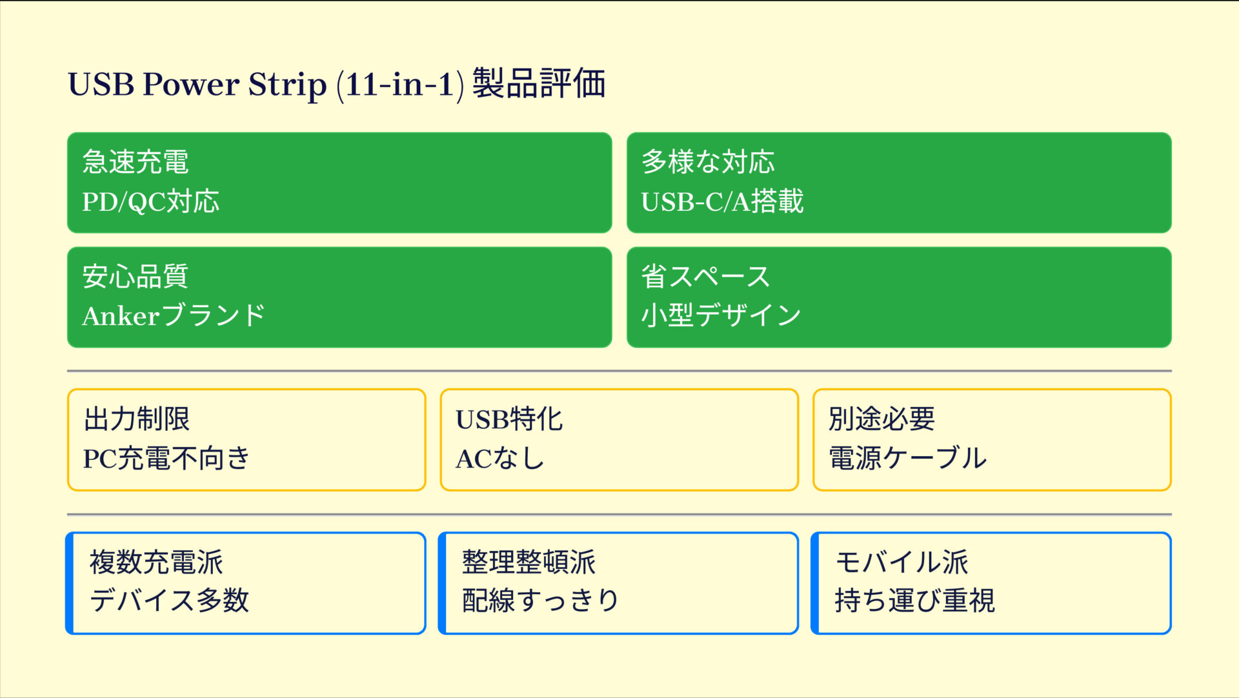This screenshot has width=1239, height=698.
Task: Select the 整理整頓派 heading text
Action: 529,563
